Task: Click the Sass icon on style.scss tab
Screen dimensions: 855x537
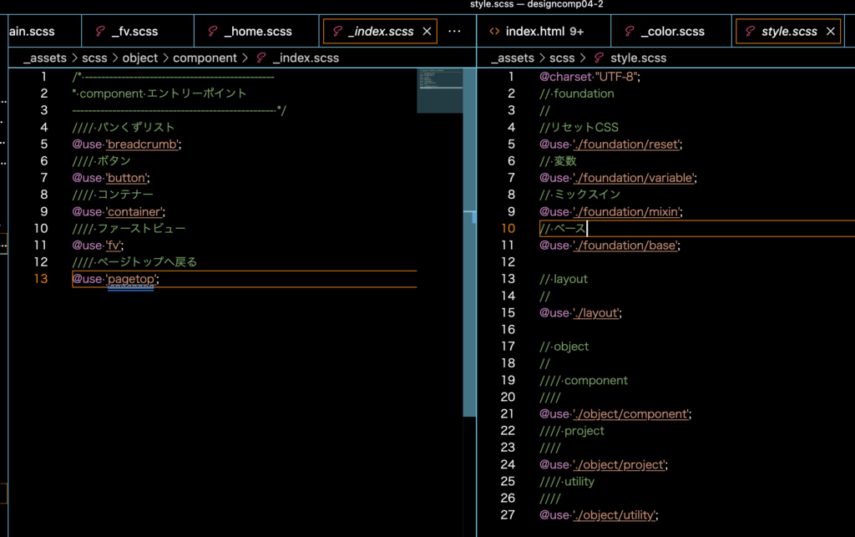Action: coord(751,32)
